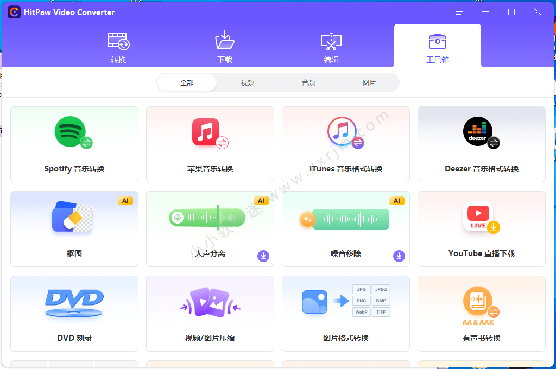556x369 pixels.
Task: Minimize the HitPaw Video Converter window
Action: [x=485, y=12]
